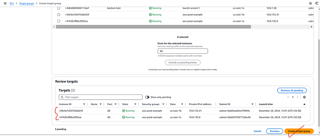Click the horizontal scrollbar of instances table

pos(153,27)
